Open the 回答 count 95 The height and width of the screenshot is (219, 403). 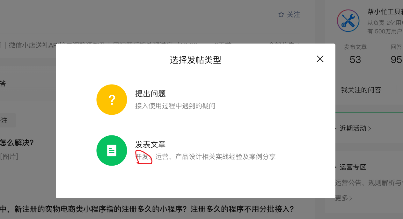click(397, 59)
